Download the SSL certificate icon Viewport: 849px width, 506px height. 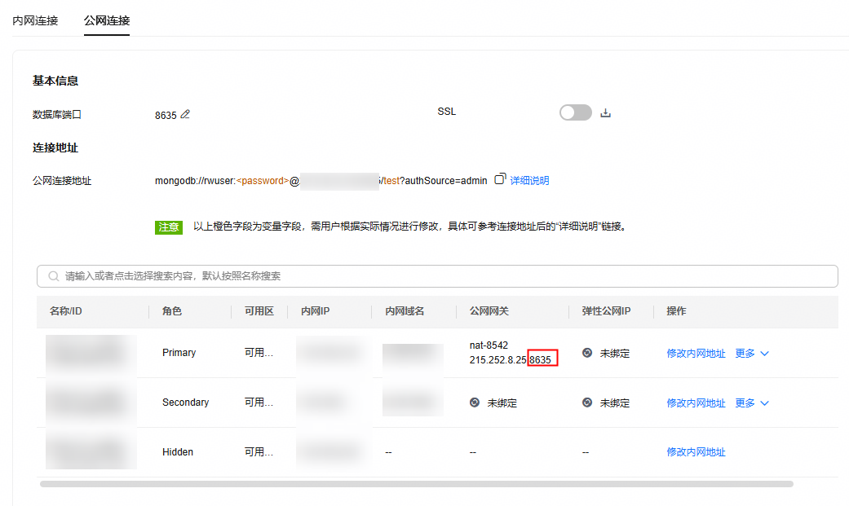(x=605, y=112)
